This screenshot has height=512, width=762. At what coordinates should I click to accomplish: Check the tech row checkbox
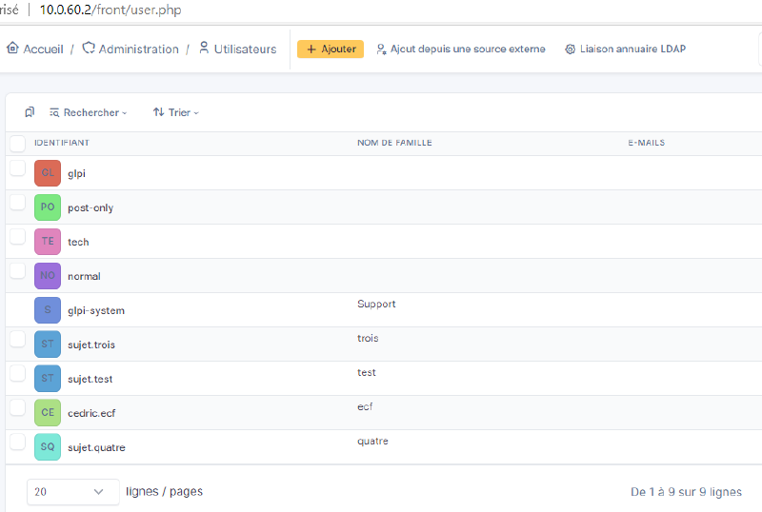point(17,237)
